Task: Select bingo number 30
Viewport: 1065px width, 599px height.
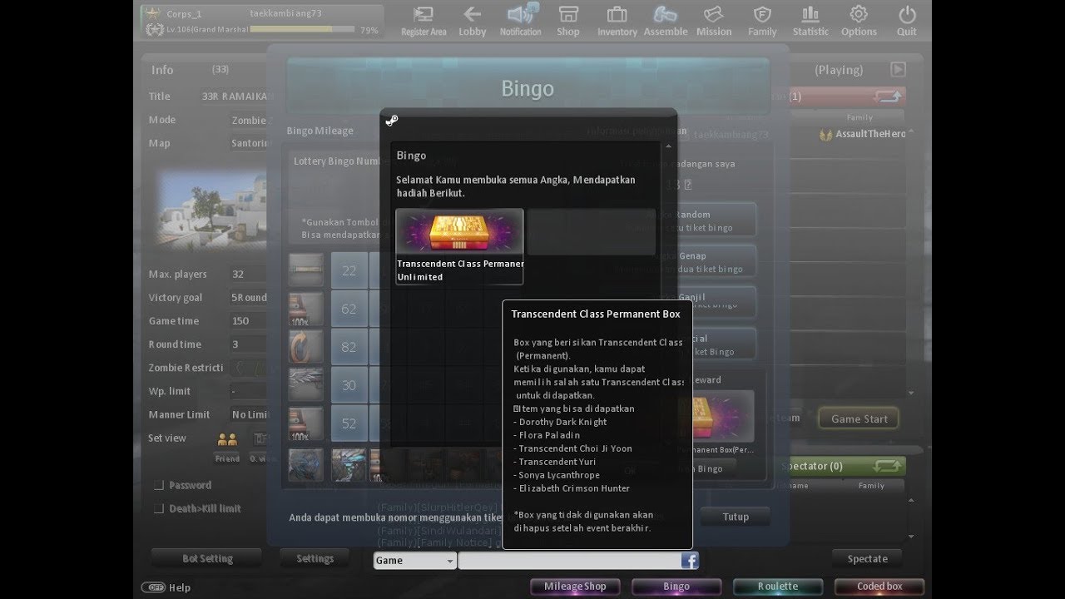Action: (x=349, y=385)
